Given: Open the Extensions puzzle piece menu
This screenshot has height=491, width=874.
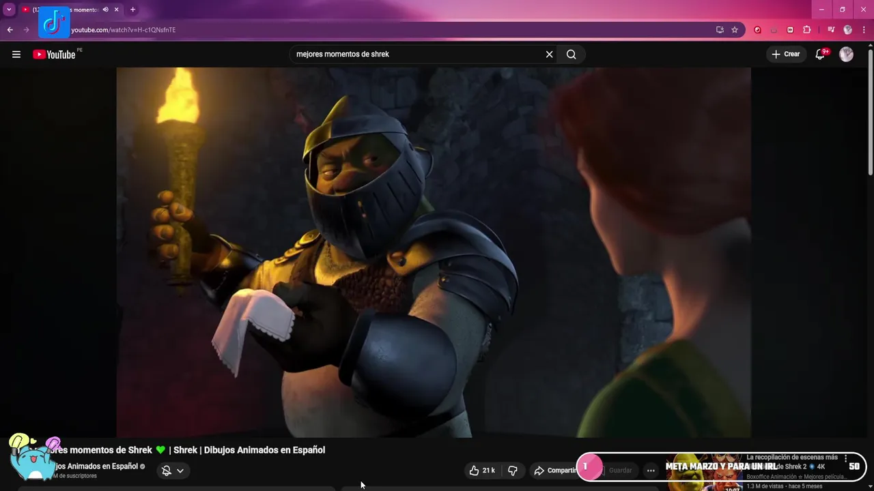Looking at the screenshot, I should (807, 30).
